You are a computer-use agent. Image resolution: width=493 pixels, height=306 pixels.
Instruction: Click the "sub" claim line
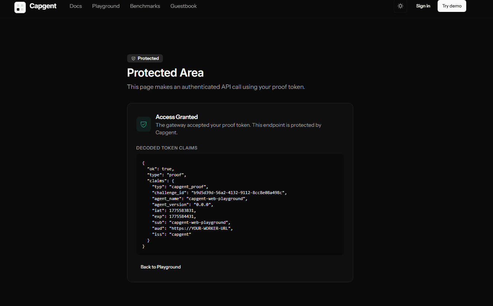tap(191, 222)
